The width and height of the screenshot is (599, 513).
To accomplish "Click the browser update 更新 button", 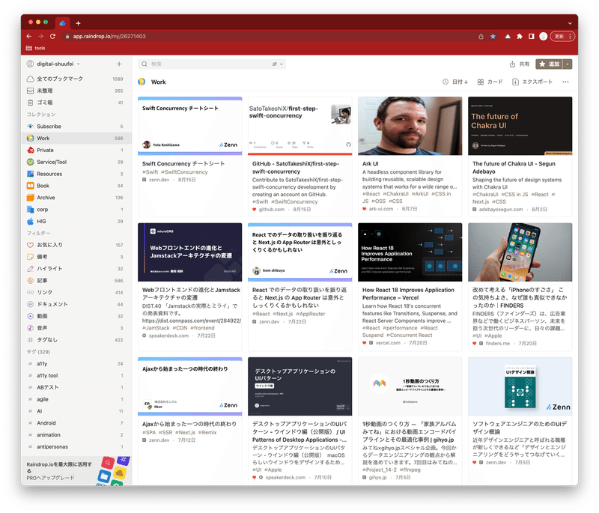I will coord(562,36).
